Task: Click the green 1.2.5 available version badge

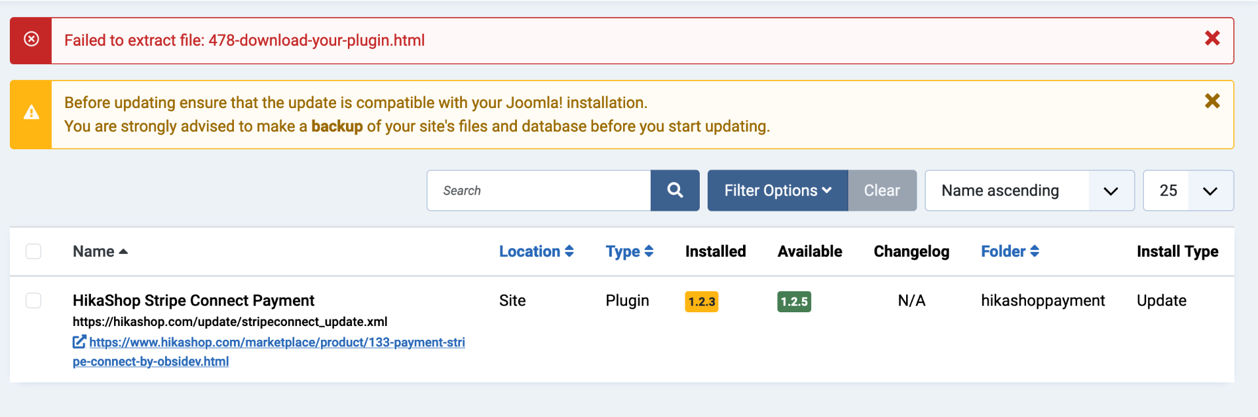Action: 794,302
